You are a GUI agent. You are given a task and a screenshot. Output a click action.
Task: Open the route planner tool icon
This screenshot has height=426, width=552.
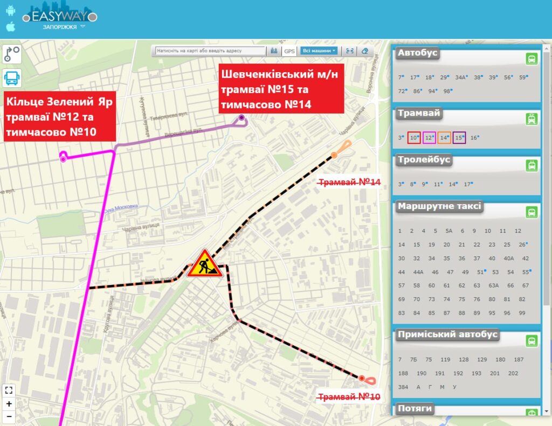(x=12, y=54)
